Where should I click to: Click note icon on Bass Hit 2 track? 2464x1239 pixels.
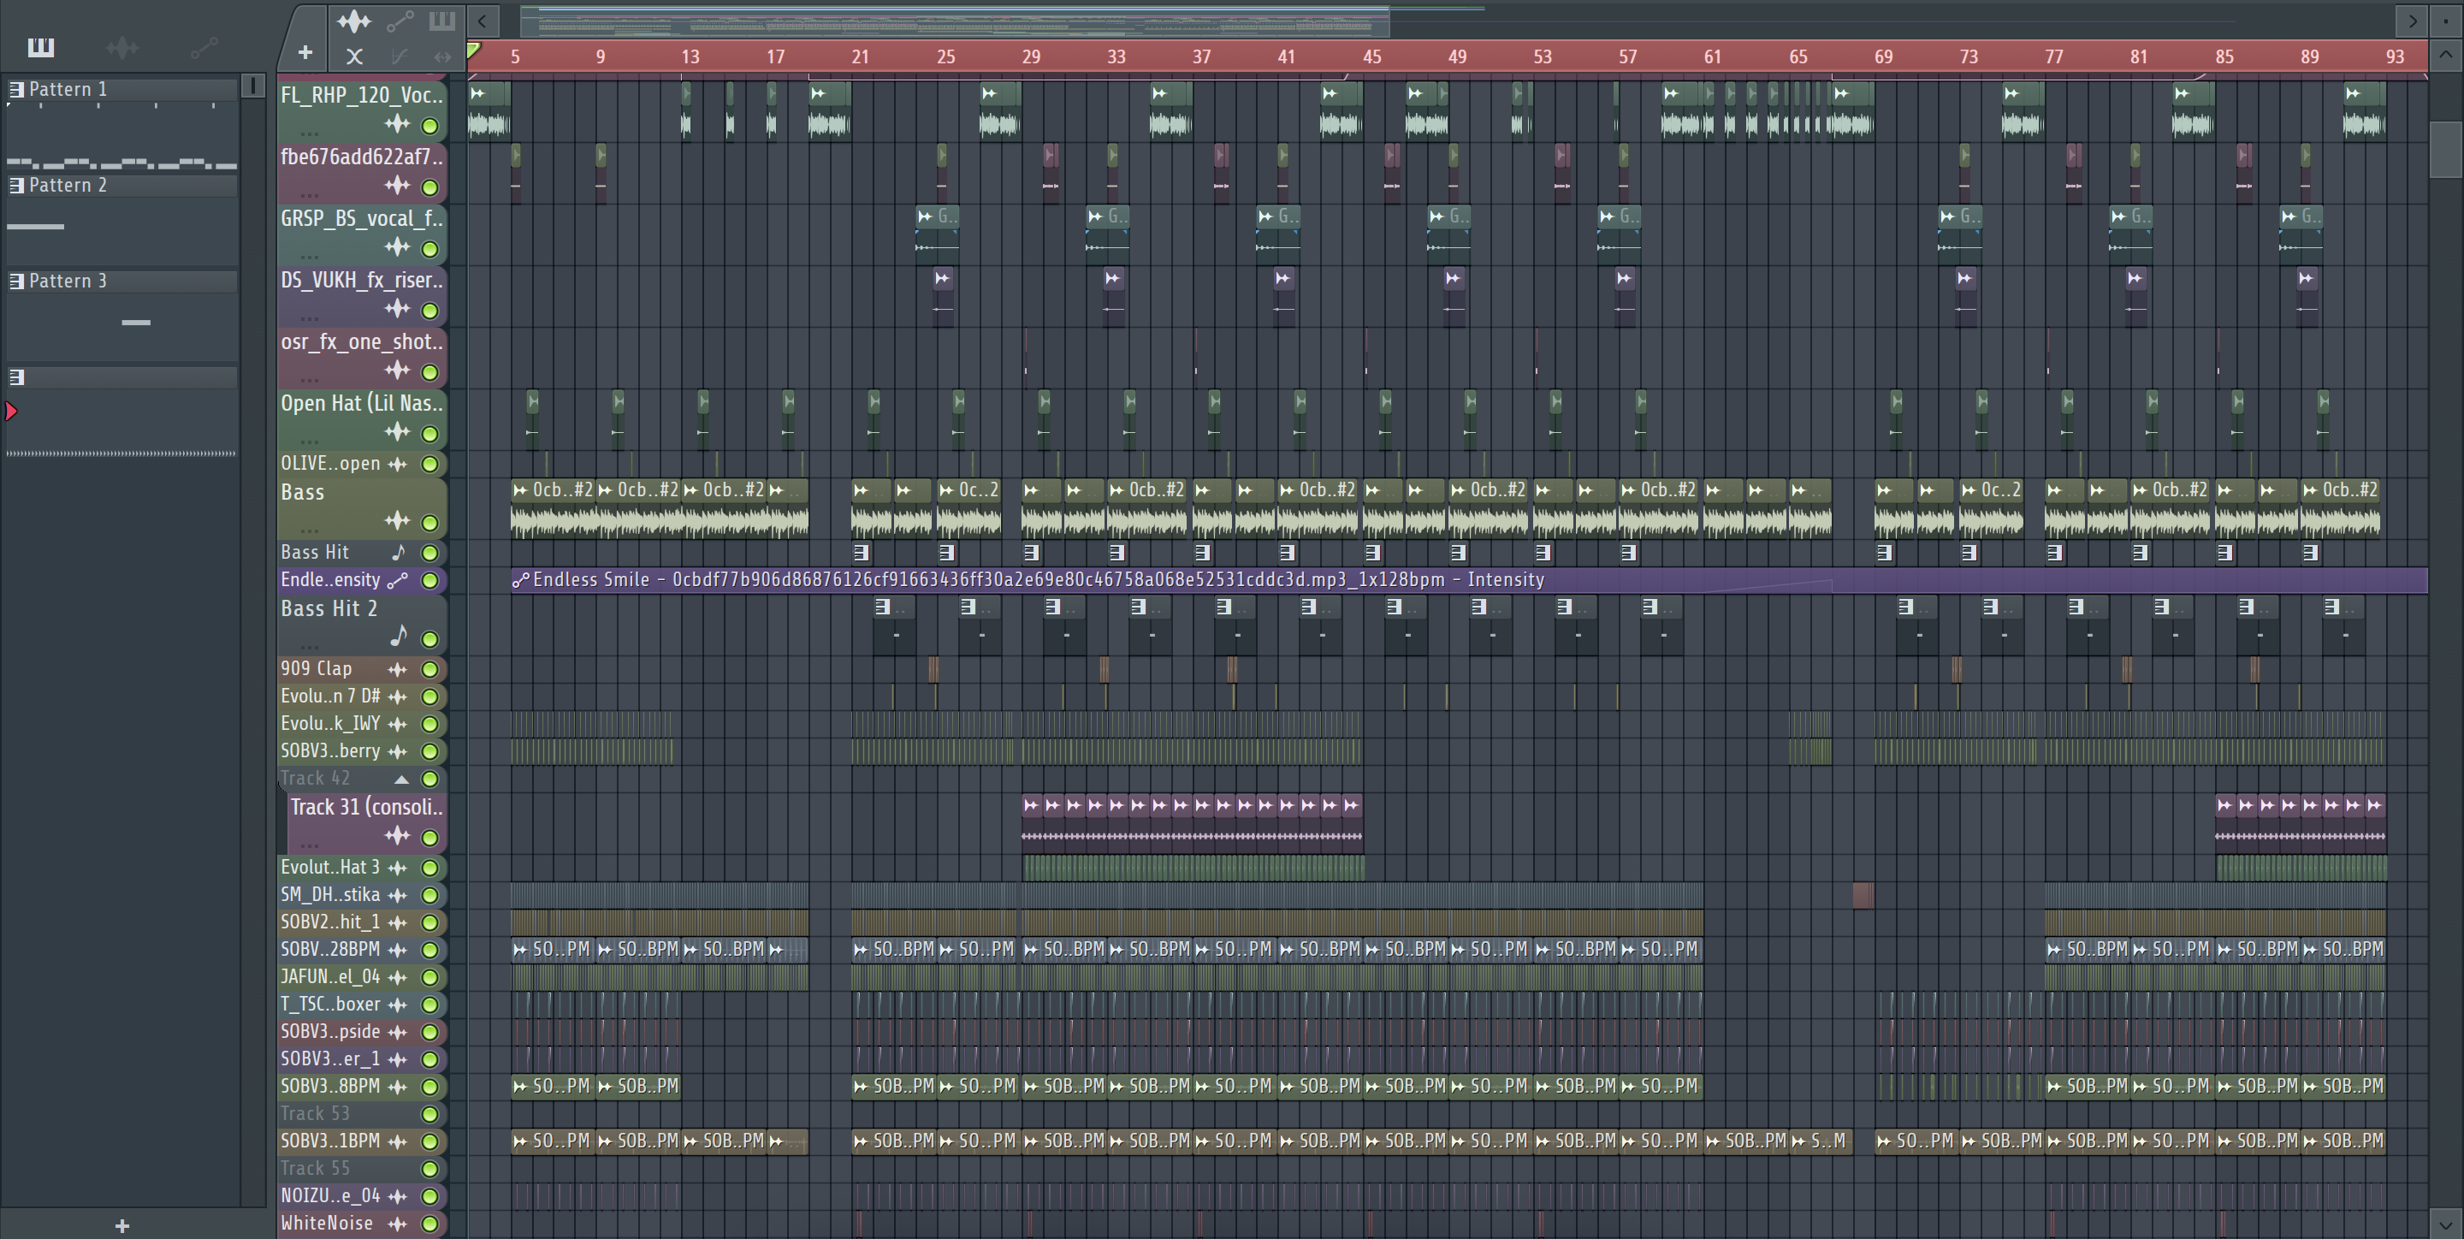point(399,635)
